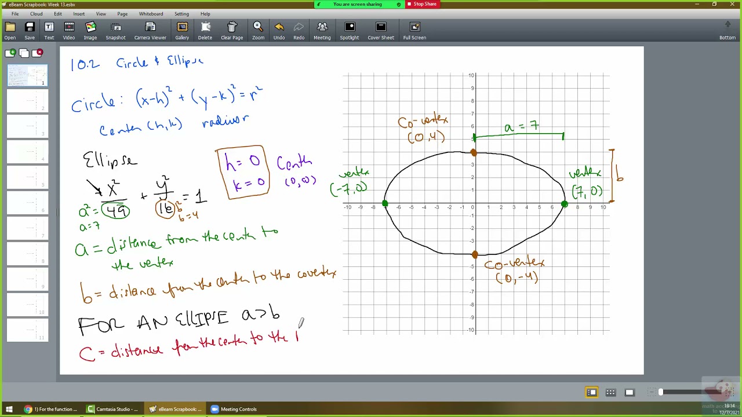Select page 9 thumbnail

coord(27,279)
